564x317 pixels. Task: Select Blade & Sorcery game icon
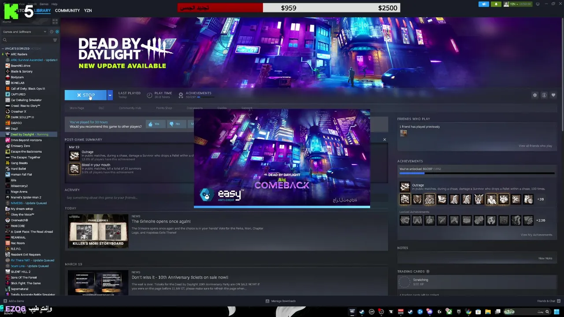(7, 71)
